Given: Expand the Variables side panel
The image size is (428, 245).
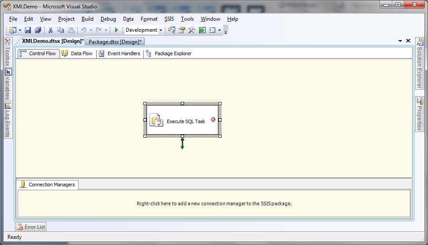Looking at the screenshot, I should (x=8, y=84).
